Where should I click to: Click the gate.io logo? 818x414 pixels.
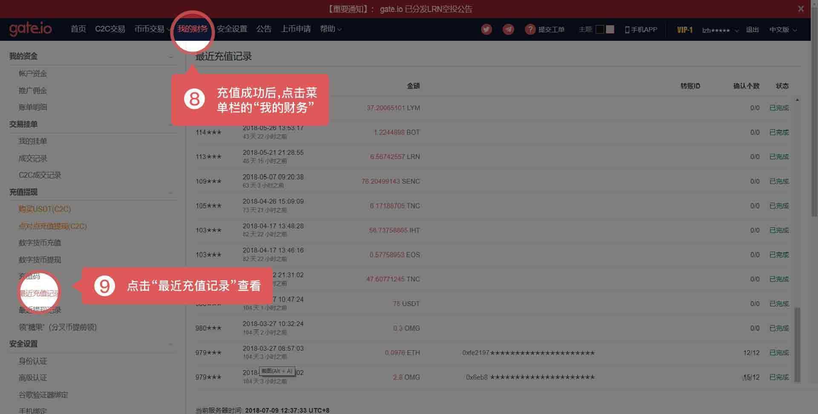click(x=31, y=29)
